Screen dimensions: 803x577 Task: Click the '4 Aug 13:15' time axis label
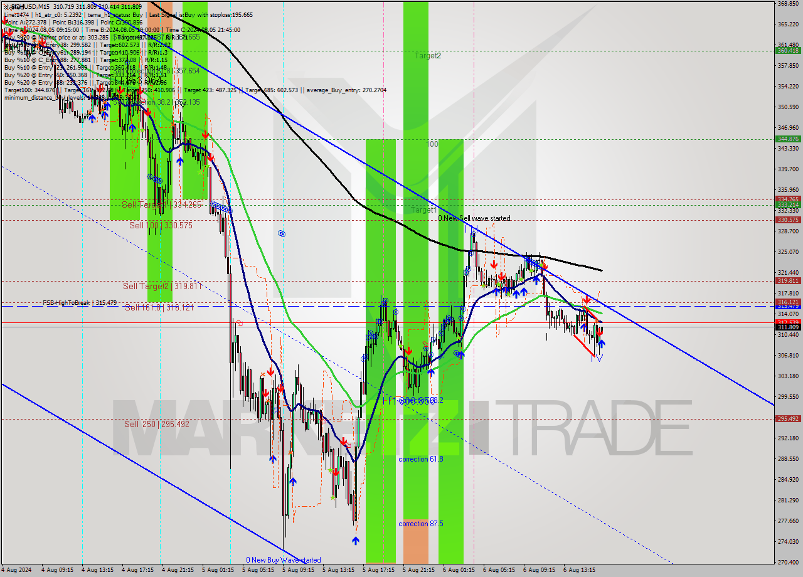coord(97,570)
